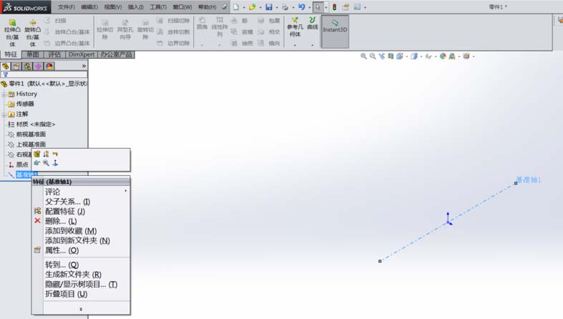This screenshot has height=319, width=563.
Task: Open the 编辑(E) menu
Action: (x=90, y=7)
